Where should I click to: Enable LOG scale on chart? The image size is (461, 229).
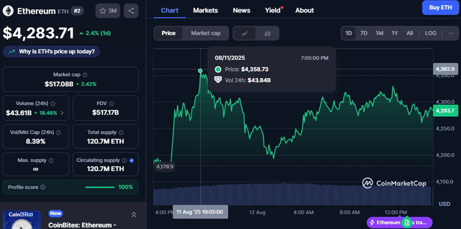point(431,33)
